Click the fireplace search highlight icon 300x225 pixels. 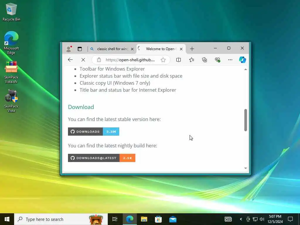[x=96, y=219]
